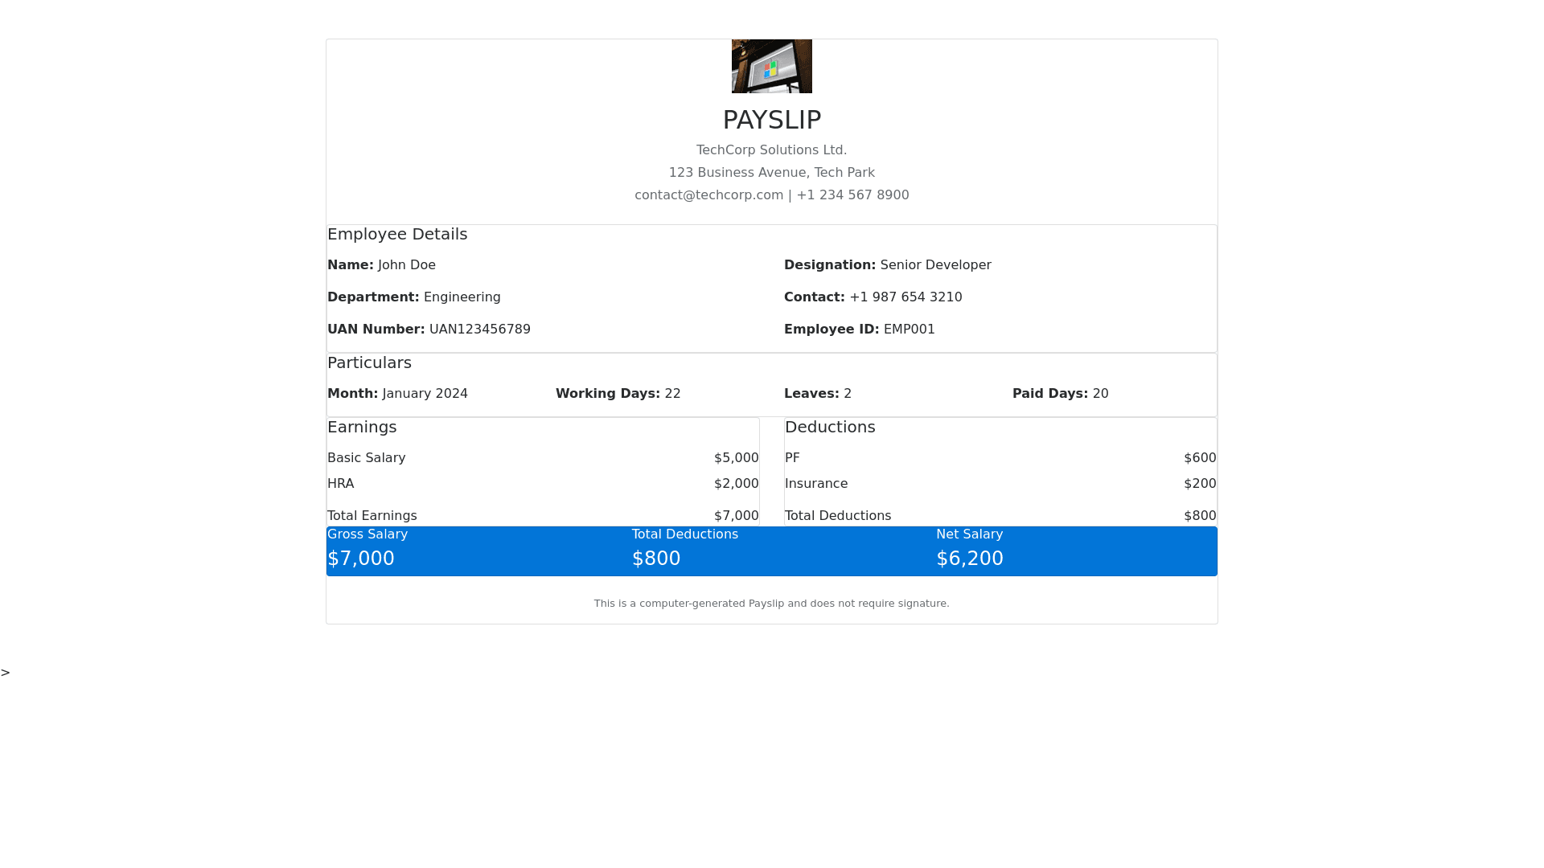Image resolution: width=1544 pixels, height=868 pixels.
Task: Click the Insurance $200 deduction row
Action: pyautogui.click(x=1000, y=484)
